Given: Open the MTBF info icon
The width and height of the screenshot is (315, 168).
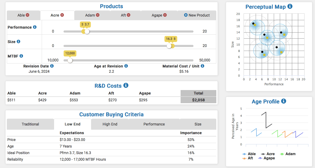Looking at the screenshot, I should [x=21, y=56].
